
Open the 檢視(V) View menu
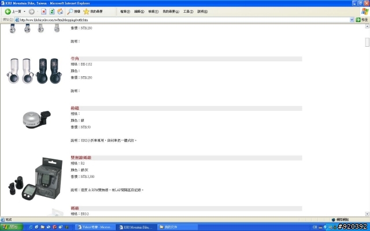pyautogui.click(x=153, y=12)
